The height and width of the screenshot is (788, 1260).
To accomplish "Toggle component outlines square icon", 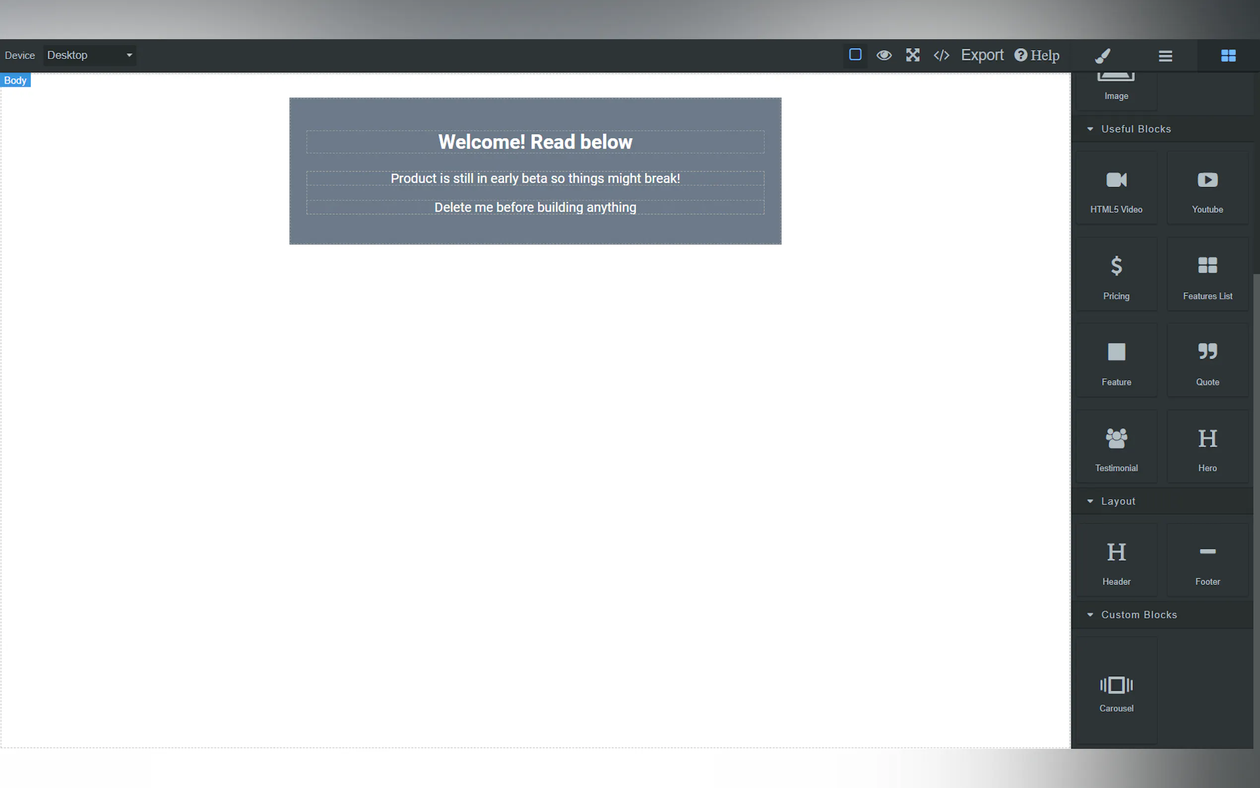I will [855, 55].
